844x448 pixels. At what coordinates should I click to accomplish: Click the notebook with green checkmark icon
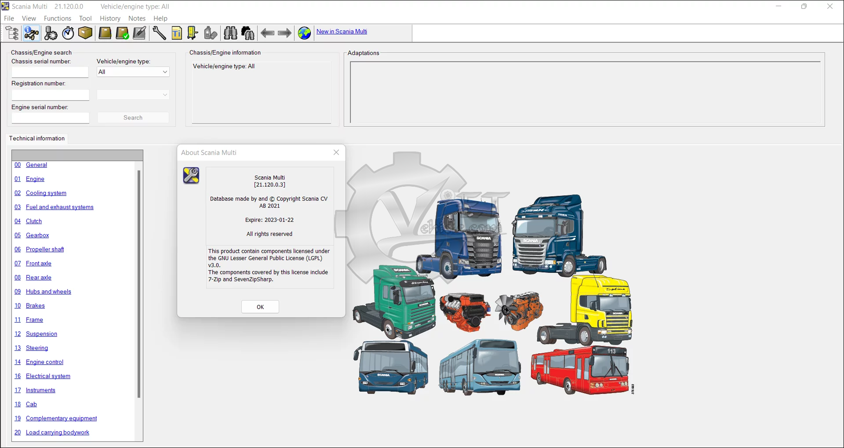(122, 33)
